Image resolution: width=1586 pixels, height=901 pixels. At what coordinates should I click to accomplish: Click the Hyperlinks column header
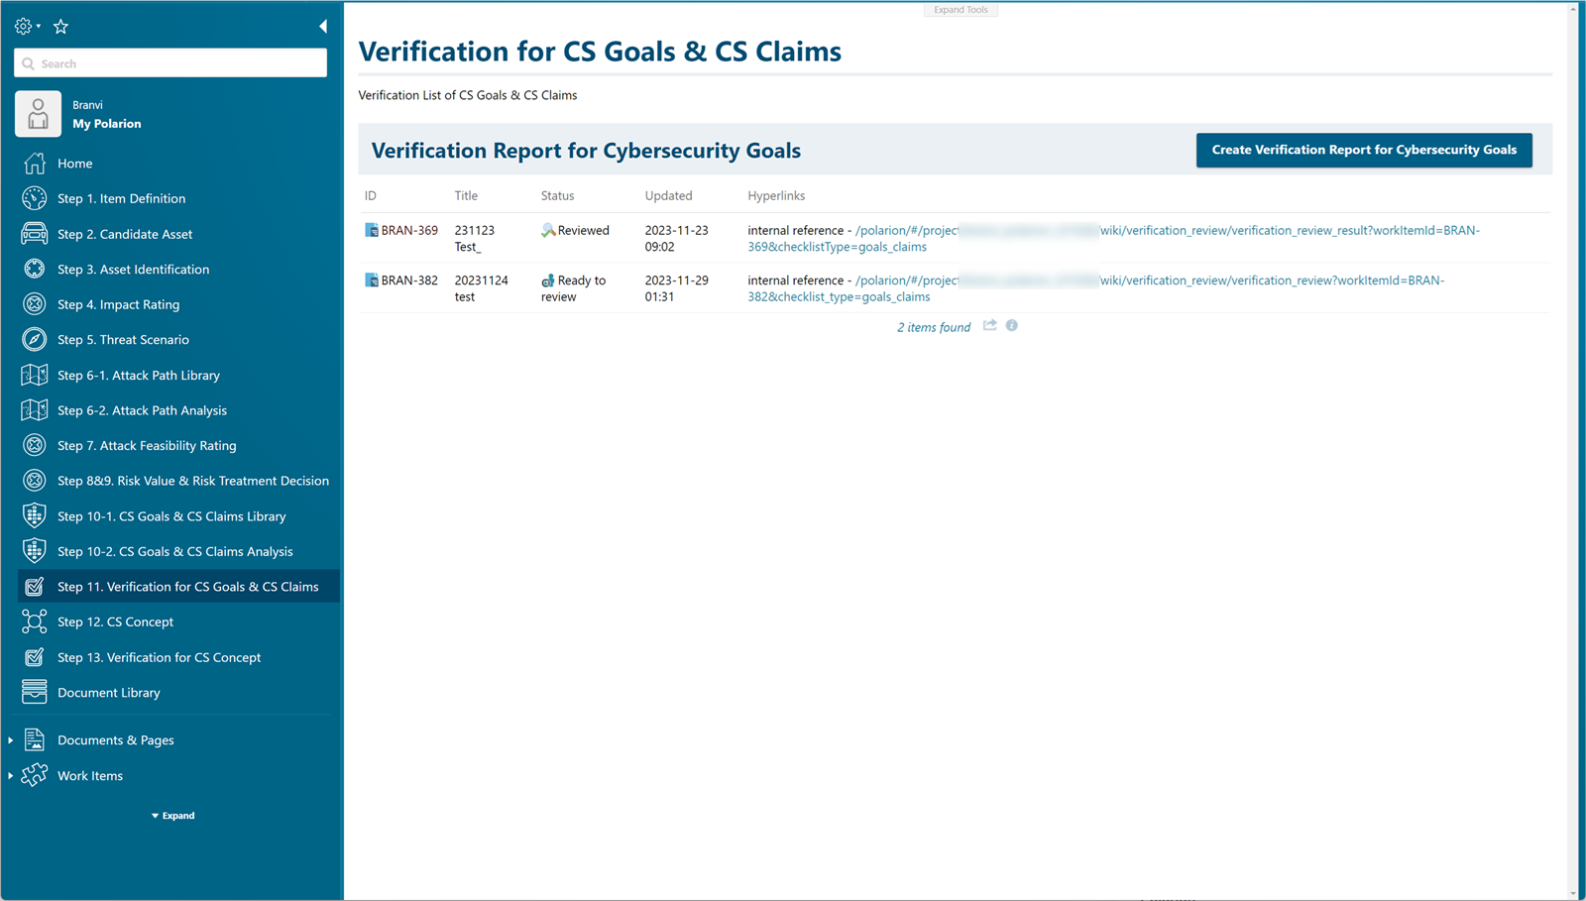coord(776,196)
